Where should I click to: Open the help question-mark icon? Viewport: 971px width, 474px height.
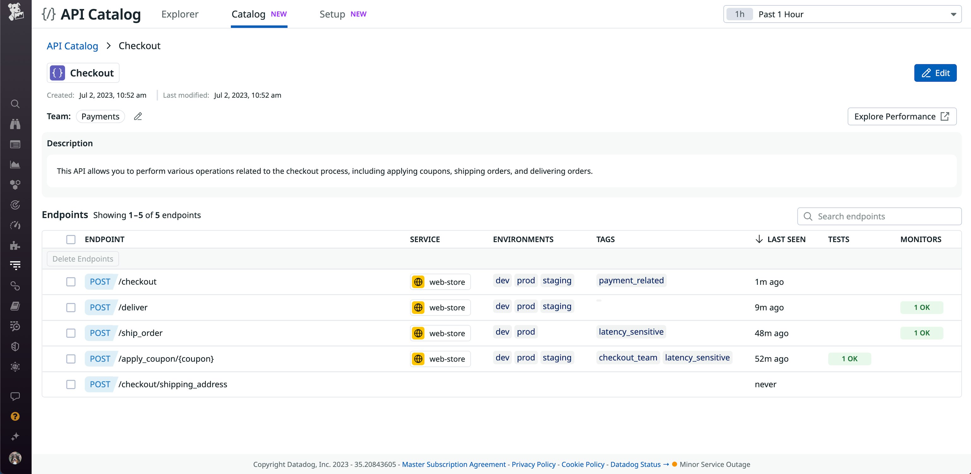coord(15,416)
